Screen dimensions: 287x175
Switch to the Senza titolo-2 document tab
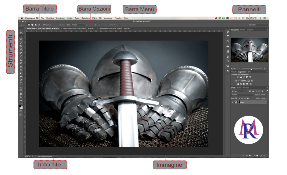(x=79, y=29)
